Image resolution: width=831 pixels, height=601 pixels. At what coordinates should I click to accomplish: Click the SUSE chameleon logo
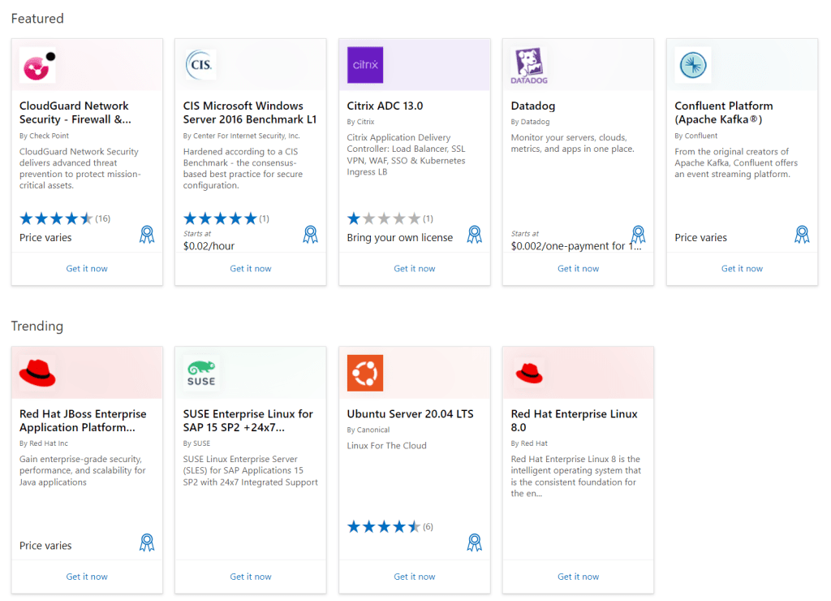(x=201, y=374)
